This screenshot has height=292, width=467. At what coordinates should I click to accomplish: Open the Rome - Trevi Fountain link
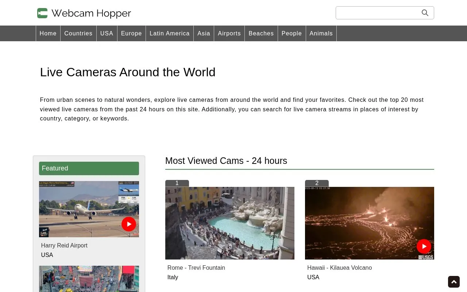[x=196, y=268]
